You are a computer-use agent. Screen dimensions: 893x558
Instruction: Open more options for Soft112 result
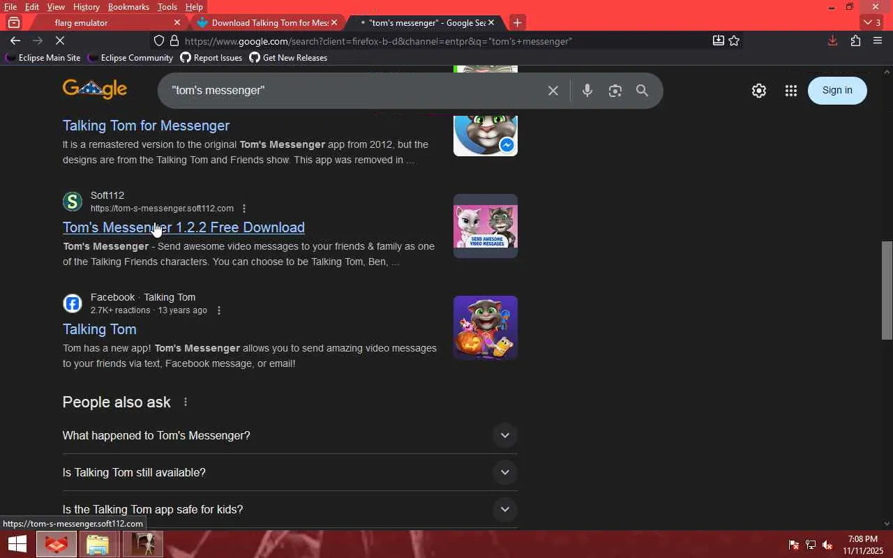244,209
